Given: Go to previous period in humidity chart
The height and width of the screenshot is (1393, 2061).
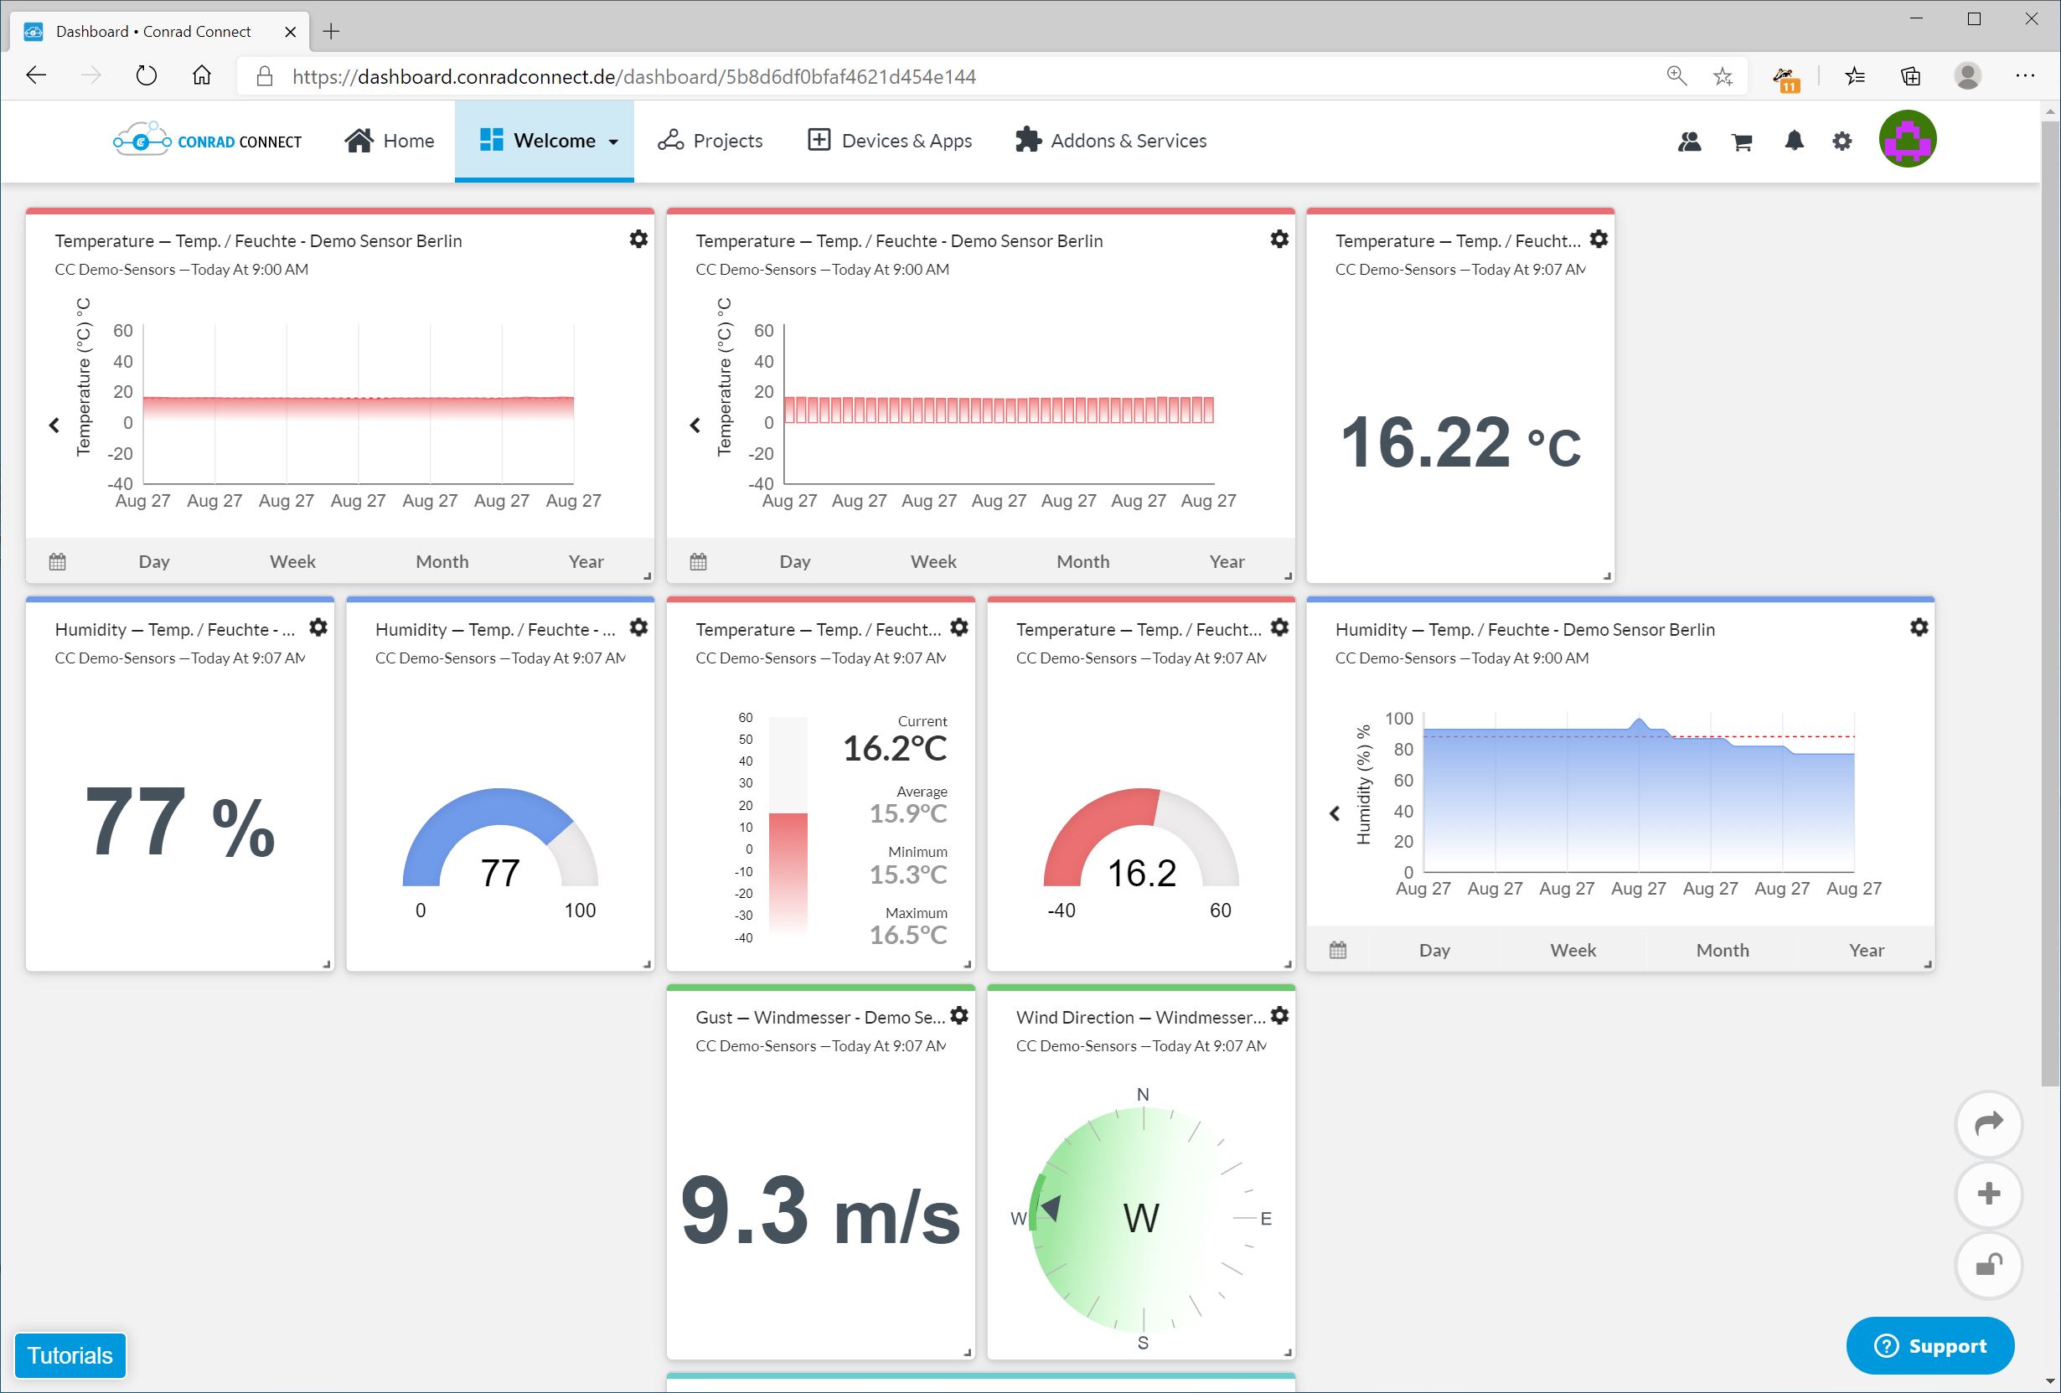Looking at the screenshot, I should tap(1334, 813).
